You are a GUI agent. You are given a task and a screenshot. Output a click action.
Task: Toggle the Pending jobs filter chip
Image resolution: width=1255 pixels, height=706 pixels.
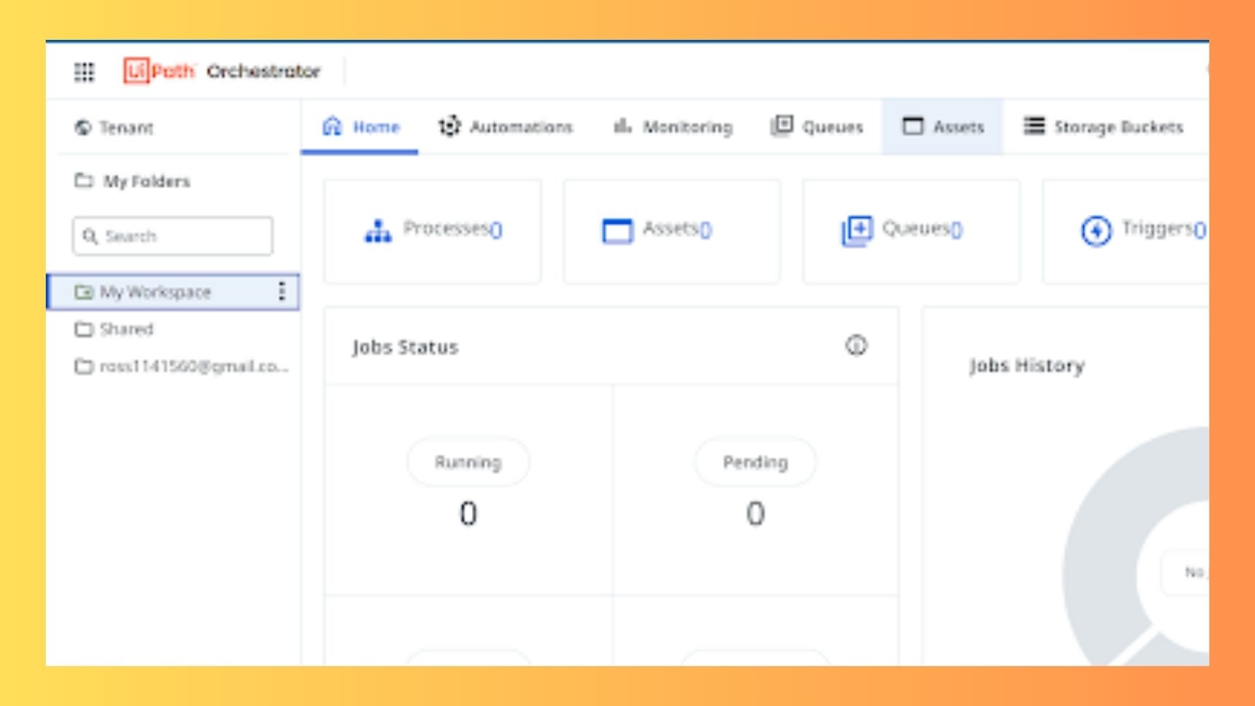754,462
